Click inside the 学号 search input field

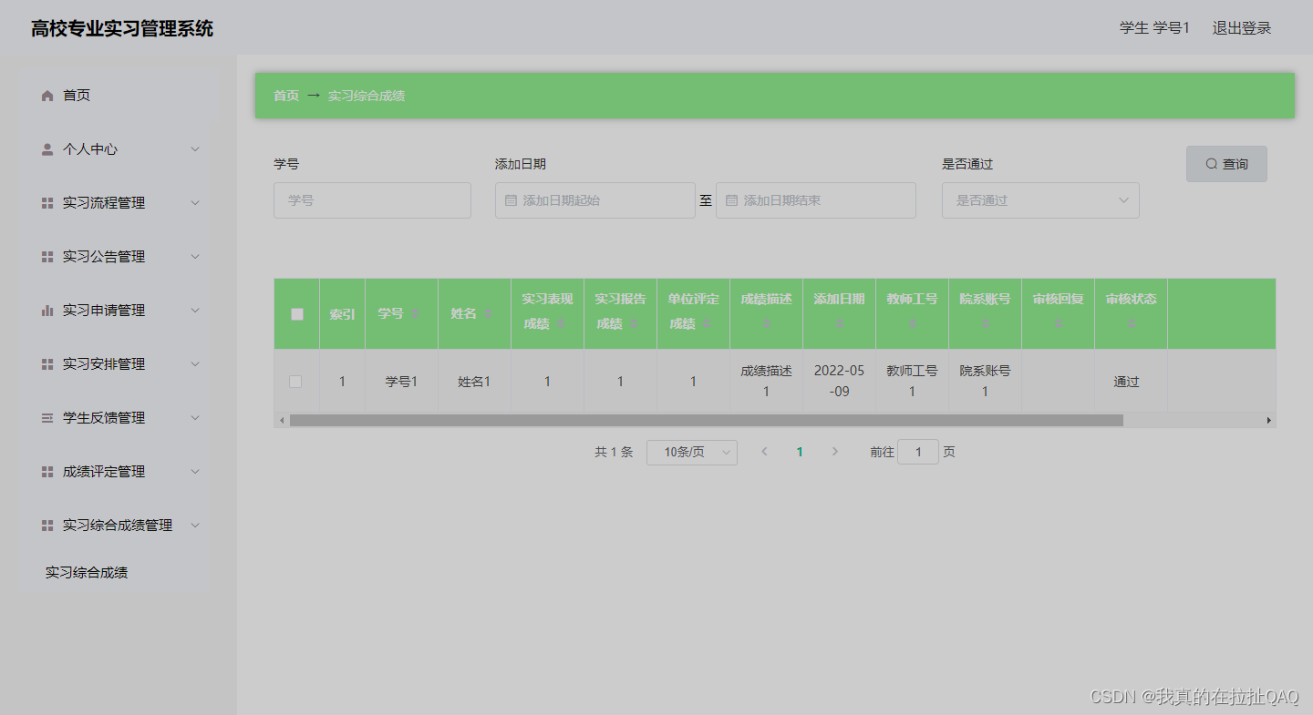tap(372, 200)
